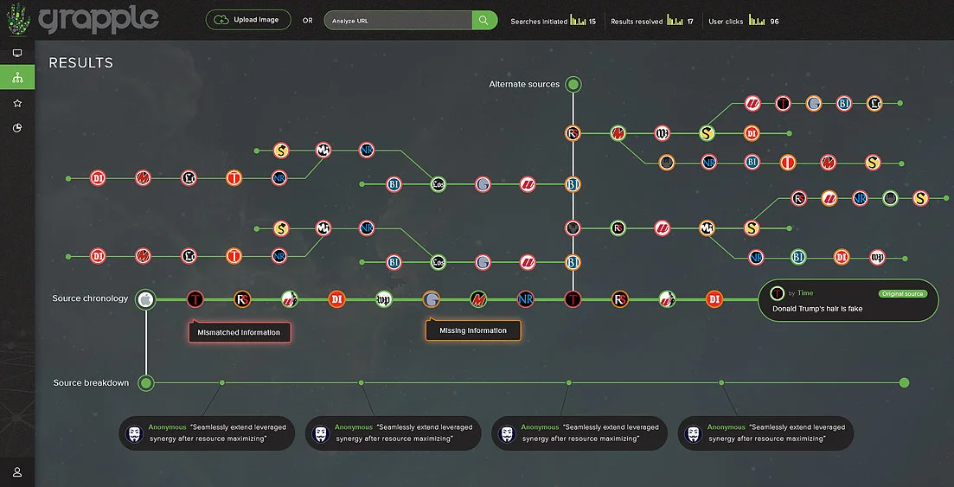Select the Alternate sources green node
The image size is (954, 487).
click(573, 84)
